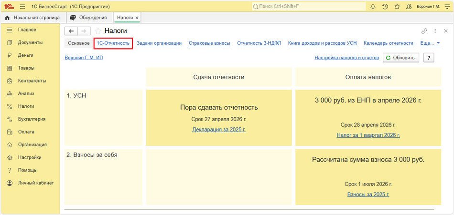Viewport: 454px width, 215px height.
Task: Click the wallet icon for Оплата
Action: coord(10,132)
